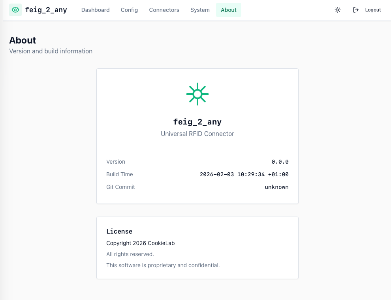Go to the Connectors tab

pyautogui.click(x=164, y=10)
